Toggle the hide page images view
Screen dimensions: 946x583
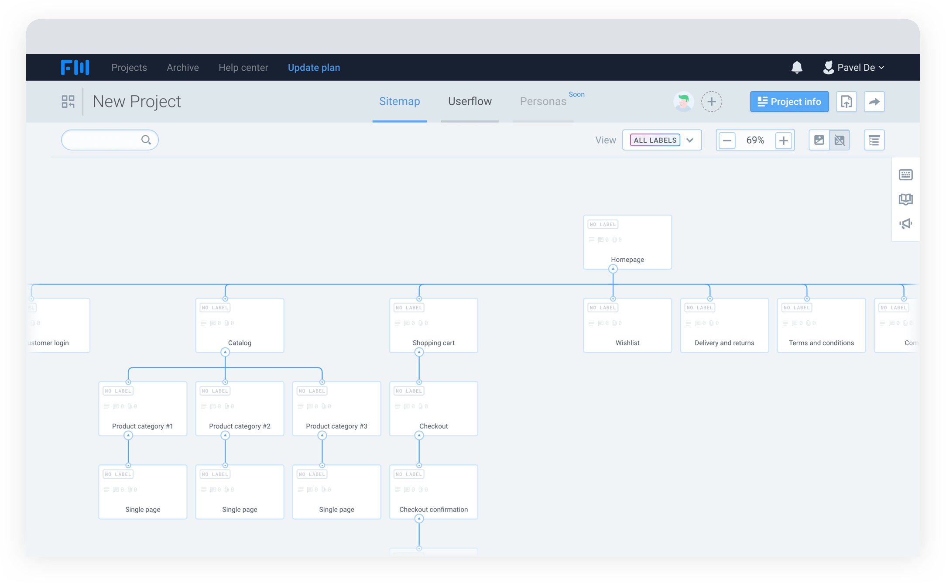[839, 140]
